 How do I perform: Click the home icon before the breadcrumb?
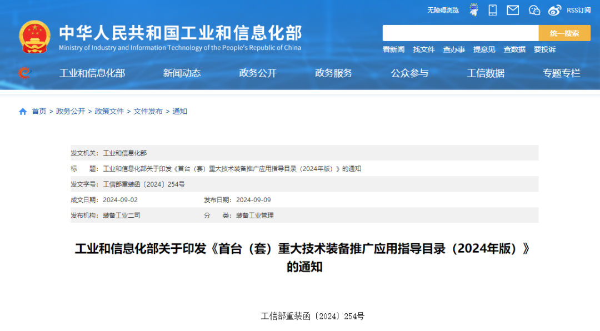22,111
